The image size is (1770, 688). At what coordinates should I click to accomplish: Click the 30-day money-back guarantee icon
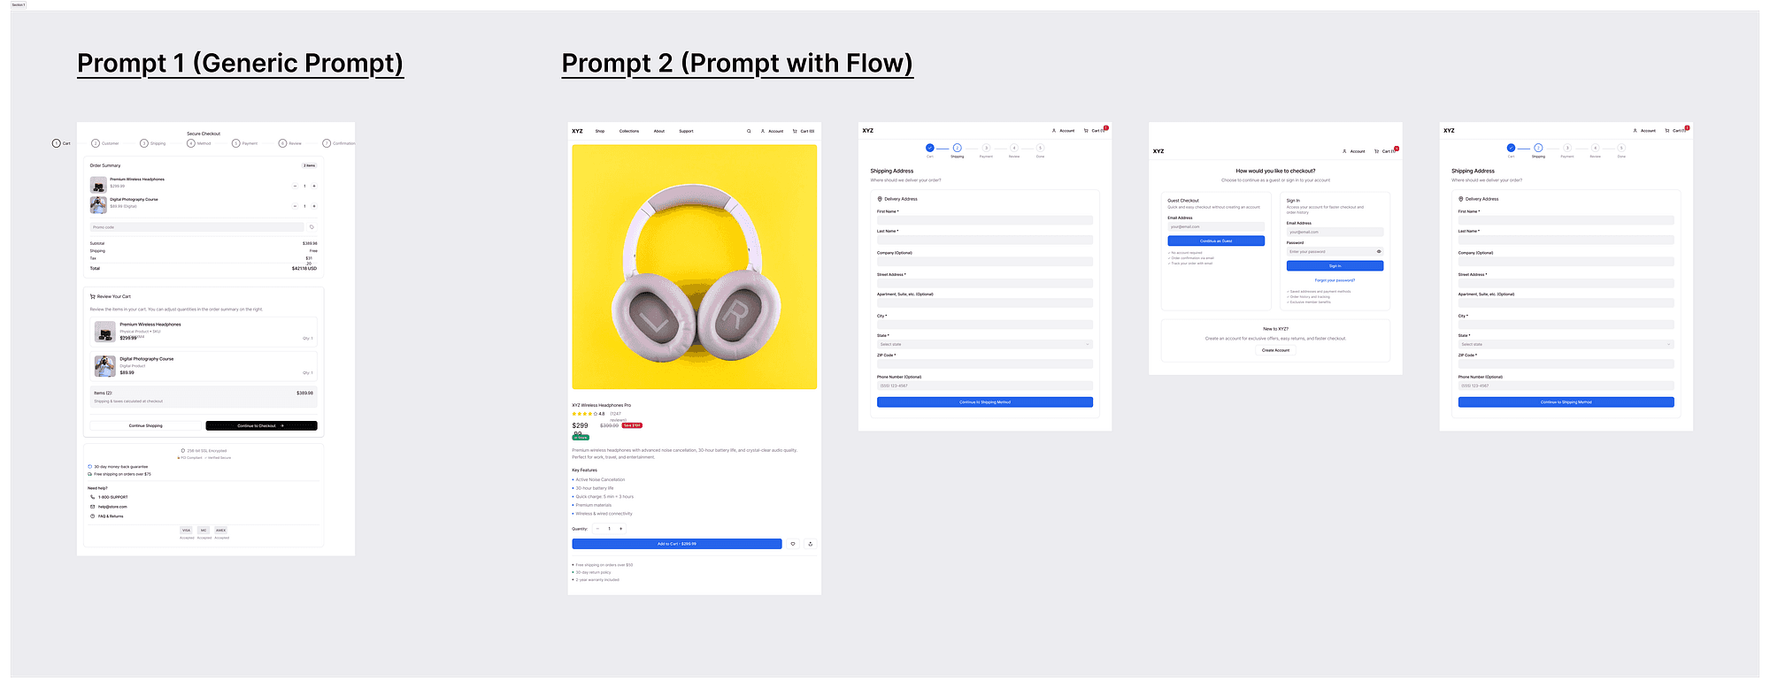tap(89, 467)
